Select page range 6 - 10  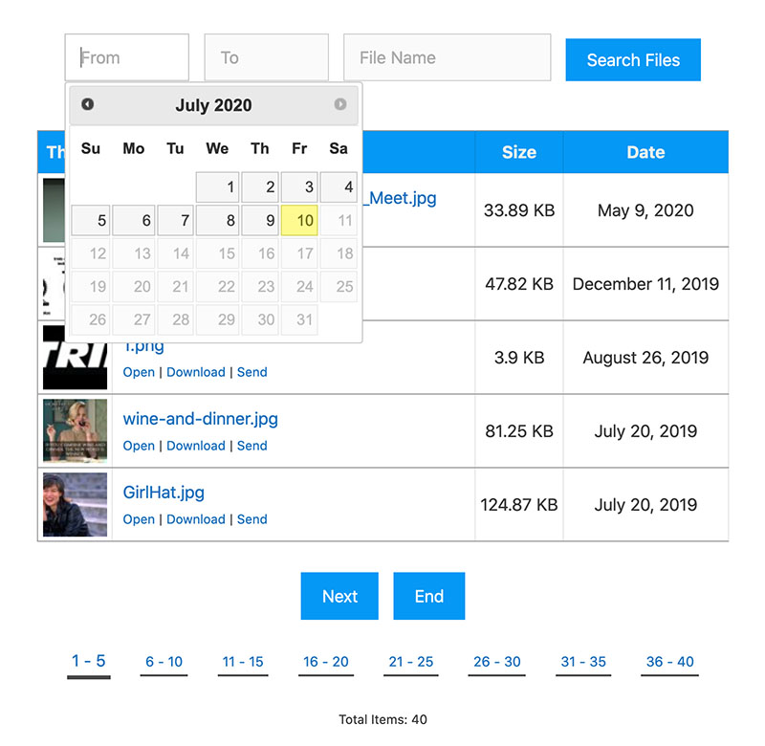coord(164,662)
